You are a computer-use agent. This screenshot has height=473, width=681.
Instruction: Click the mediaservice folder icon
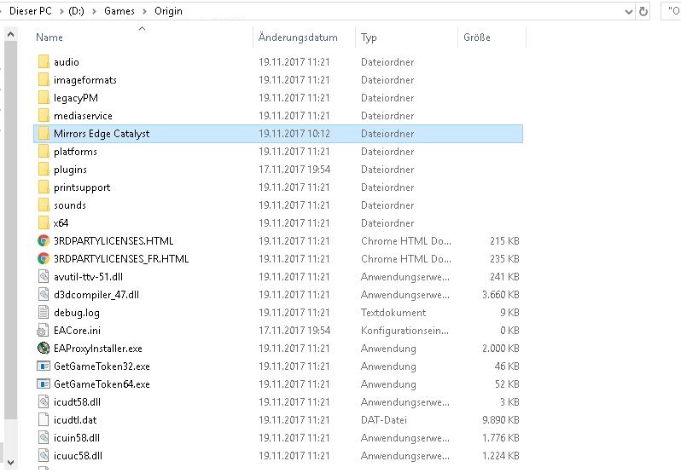(x=44, y=115)
